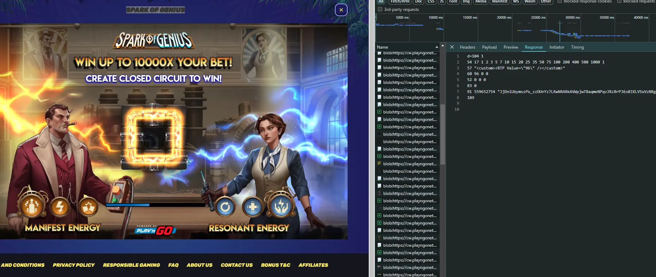Click response line 'd=104 1'
Screen dimensions: 656x277
pyautogui.click(x=475, y=56)
